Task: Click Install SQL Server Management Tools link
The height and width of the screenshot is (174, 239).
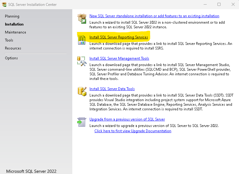Action: (119, 58)
